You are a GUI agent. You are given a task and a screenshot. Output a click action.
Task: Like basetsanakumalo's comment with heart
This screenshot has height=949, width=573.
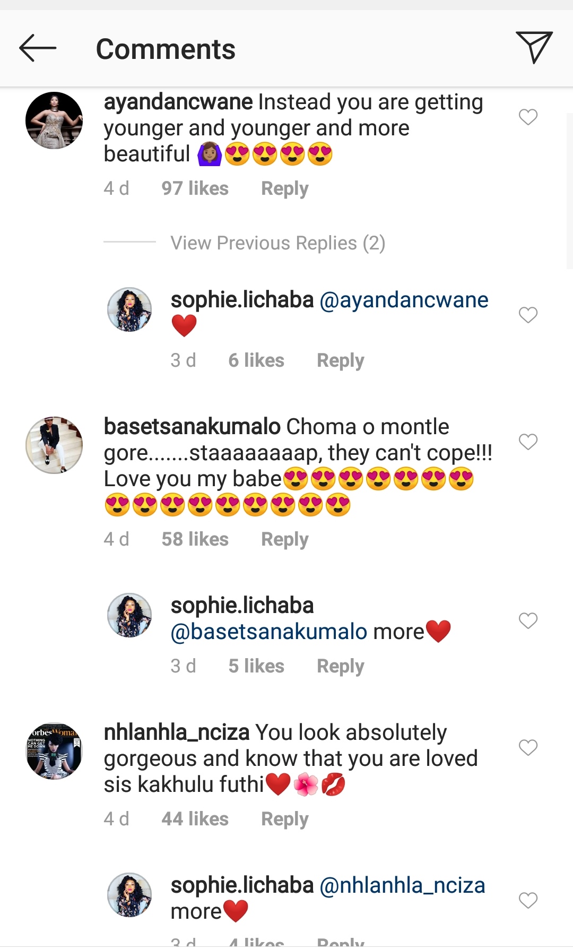point(528,442)
